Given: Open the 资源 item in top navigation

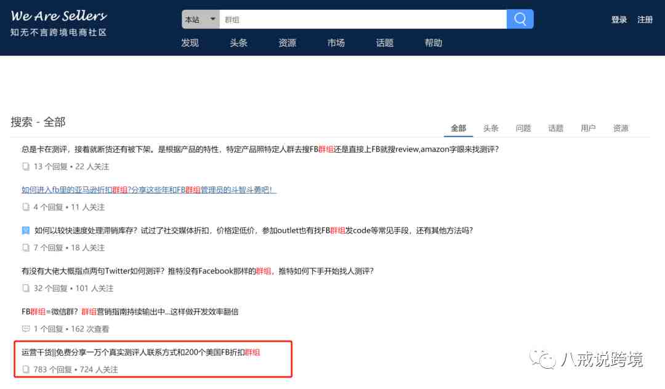Looking at the screenshot, I should (287, 43).
